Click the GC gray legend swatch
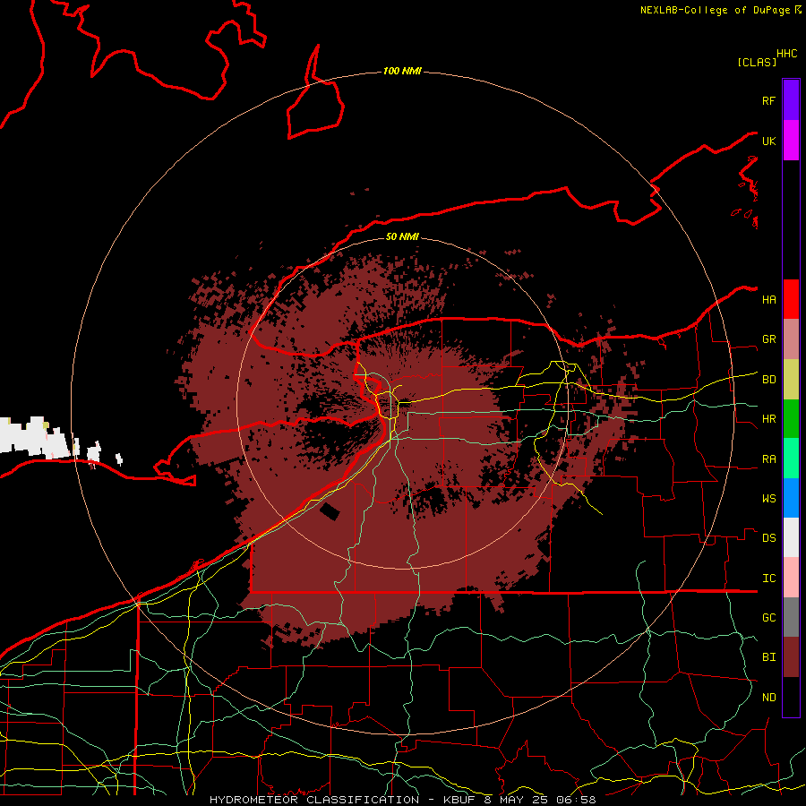 coord(791,617)
